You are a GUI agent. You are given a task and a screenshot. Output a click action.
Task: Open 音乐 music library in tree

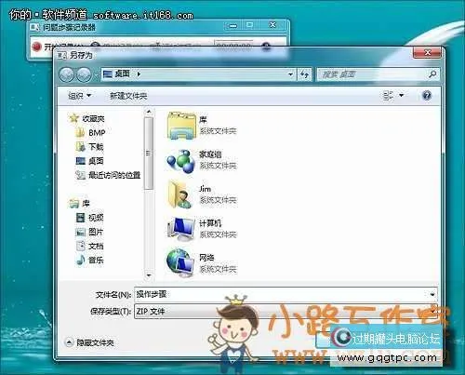click(x=90, y=260)
